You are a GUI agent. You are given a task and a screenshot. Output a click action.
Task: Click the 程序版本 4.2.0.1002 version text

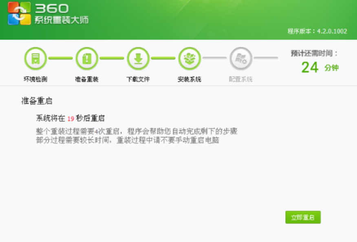[317, 31]
